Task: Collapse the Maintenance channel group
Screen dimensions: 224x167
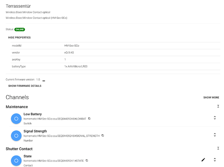Action: point(218,106)
